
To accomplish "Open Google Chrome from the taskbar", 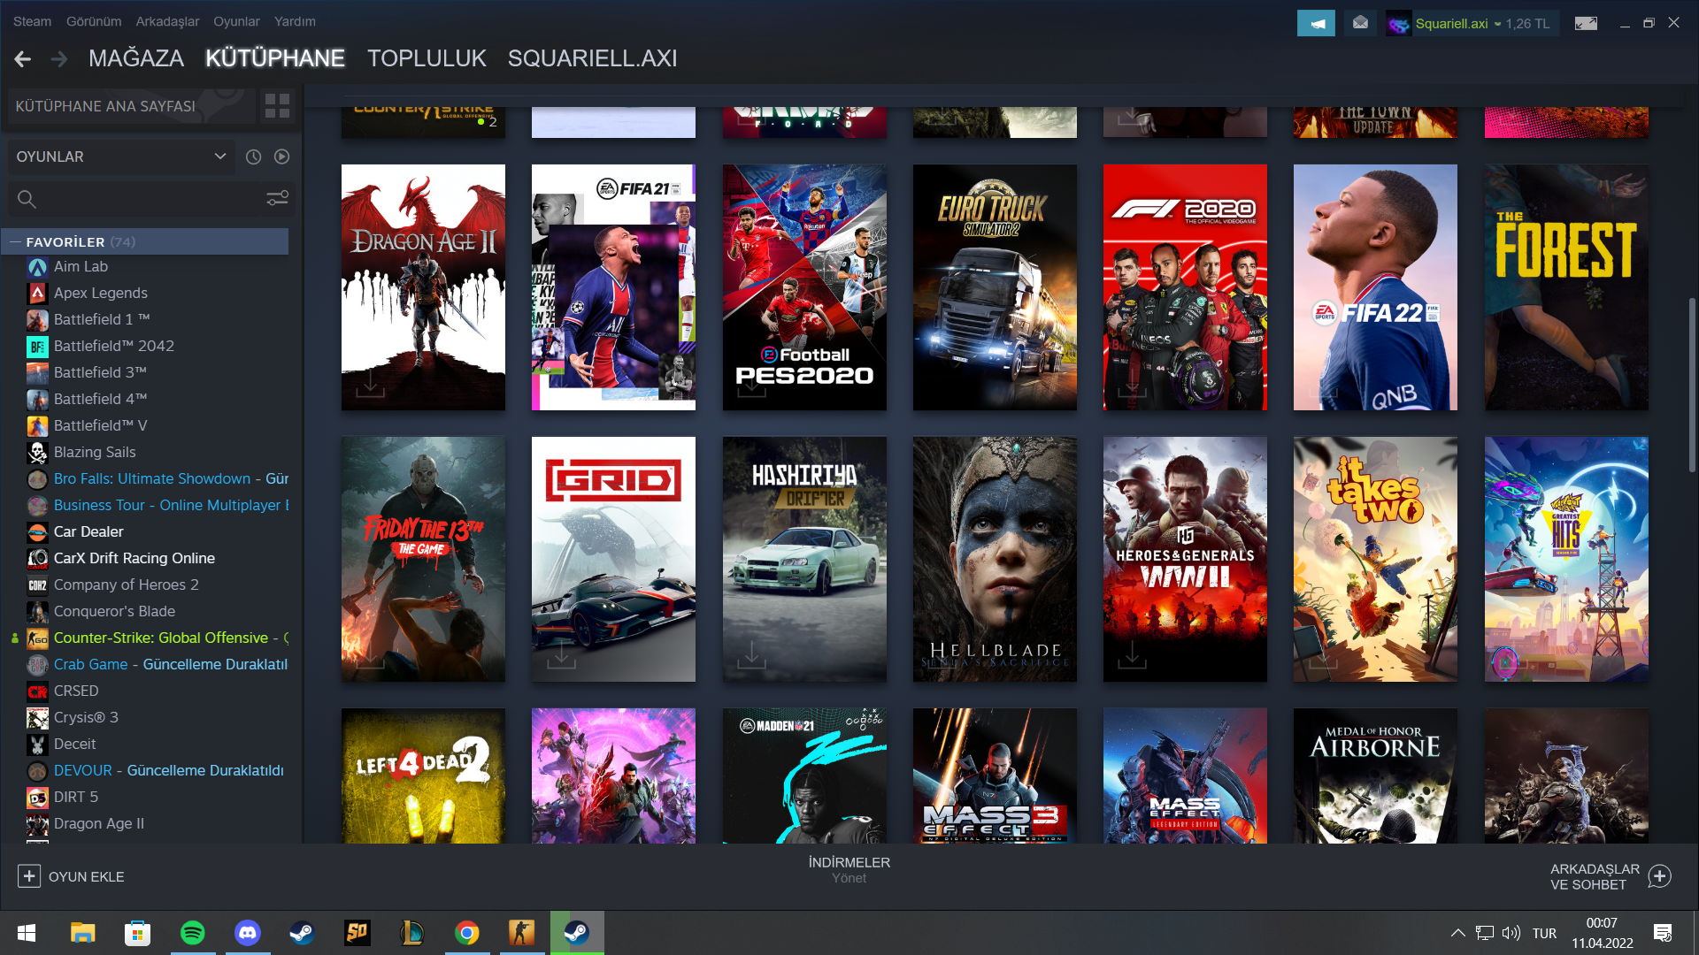I will click(x=466, y=933).
